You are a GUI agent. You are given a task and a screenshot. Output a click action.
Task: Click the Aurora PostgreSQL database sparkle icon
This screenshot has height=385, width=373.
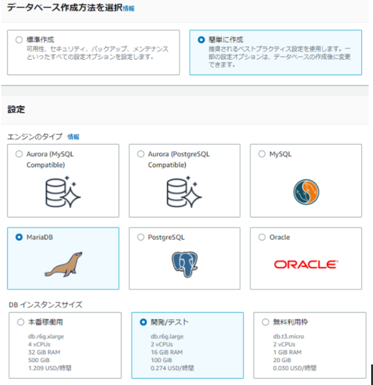[184, 192]
